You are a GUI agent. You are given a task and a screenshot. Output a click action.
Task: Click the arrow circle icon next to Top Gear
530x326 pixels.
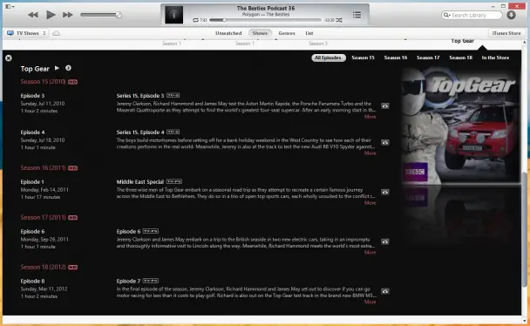[68, 68]
